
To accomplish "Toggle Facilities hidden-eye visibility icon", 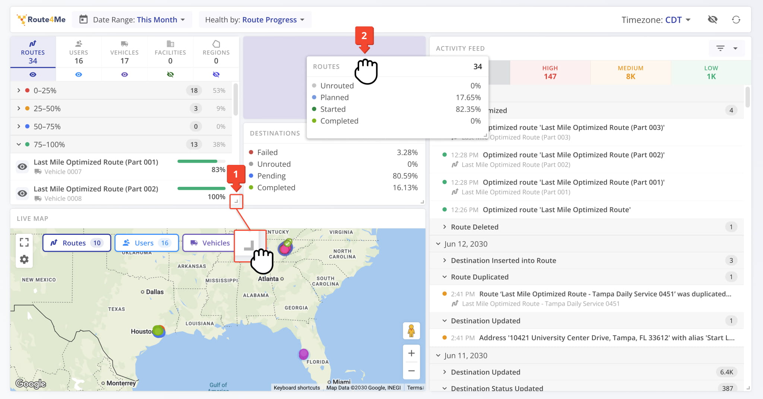I will click(170, 74).
